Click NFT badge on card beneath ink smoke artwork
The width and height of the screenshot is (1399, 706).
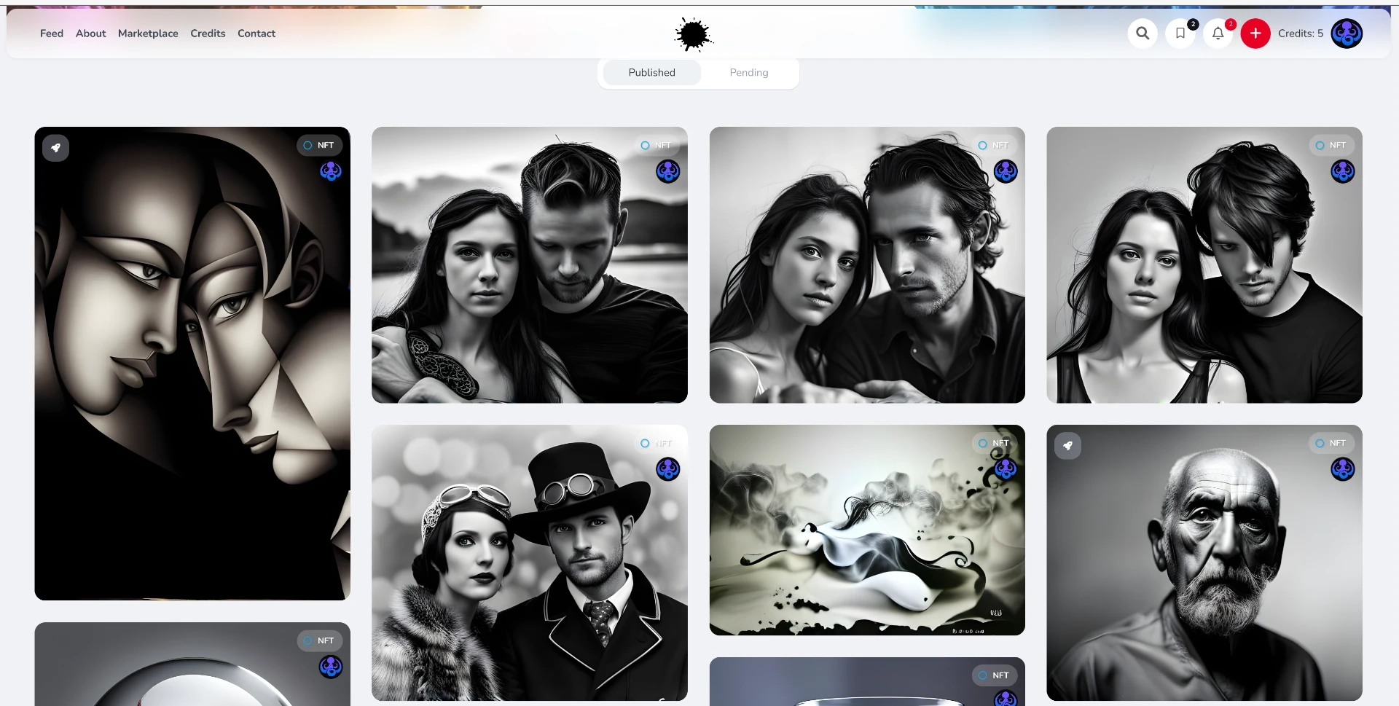994,675
